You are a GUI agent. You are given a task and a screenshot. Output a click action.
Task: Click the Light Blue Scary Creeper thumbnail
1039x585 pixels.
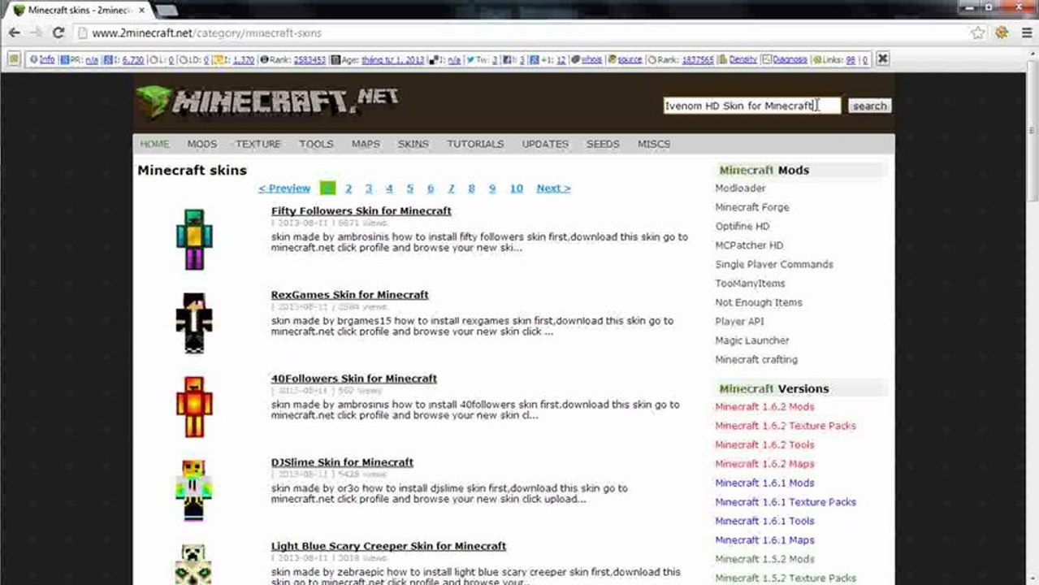(193, 563)
